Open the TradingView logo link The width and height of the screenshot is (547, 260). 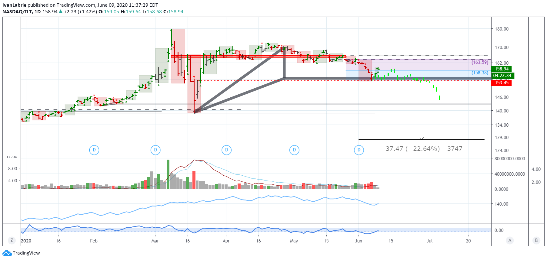[22, 253]
